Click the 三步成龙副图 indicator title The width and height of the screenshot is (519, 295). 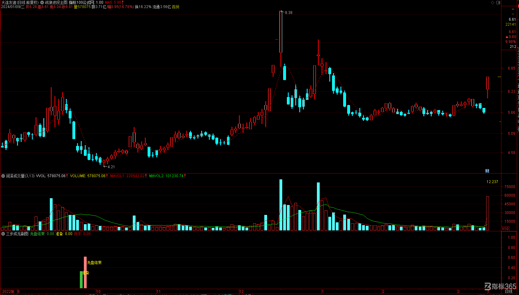tap(17, 234)
